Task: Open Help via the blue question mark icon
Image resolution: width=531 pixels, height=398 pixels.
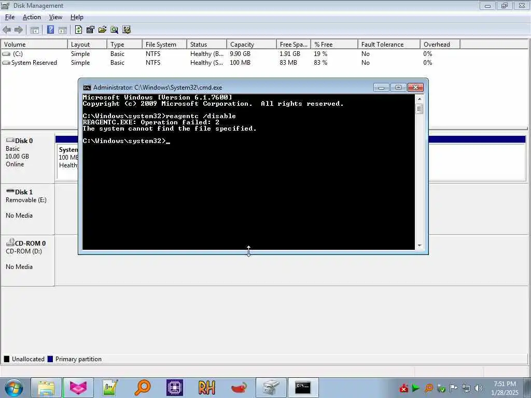Action: (50, 30)
